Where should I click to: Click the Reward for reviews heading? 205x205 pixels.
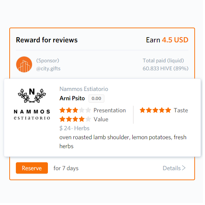click(x=47, y=40)
